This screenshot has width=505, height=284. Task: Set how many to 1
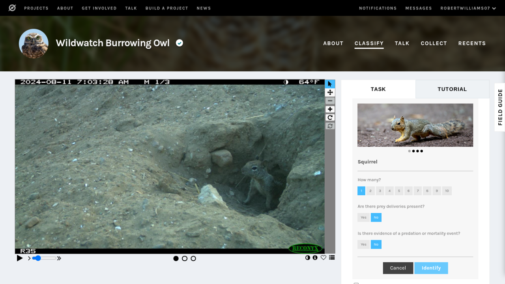point(361,191)
